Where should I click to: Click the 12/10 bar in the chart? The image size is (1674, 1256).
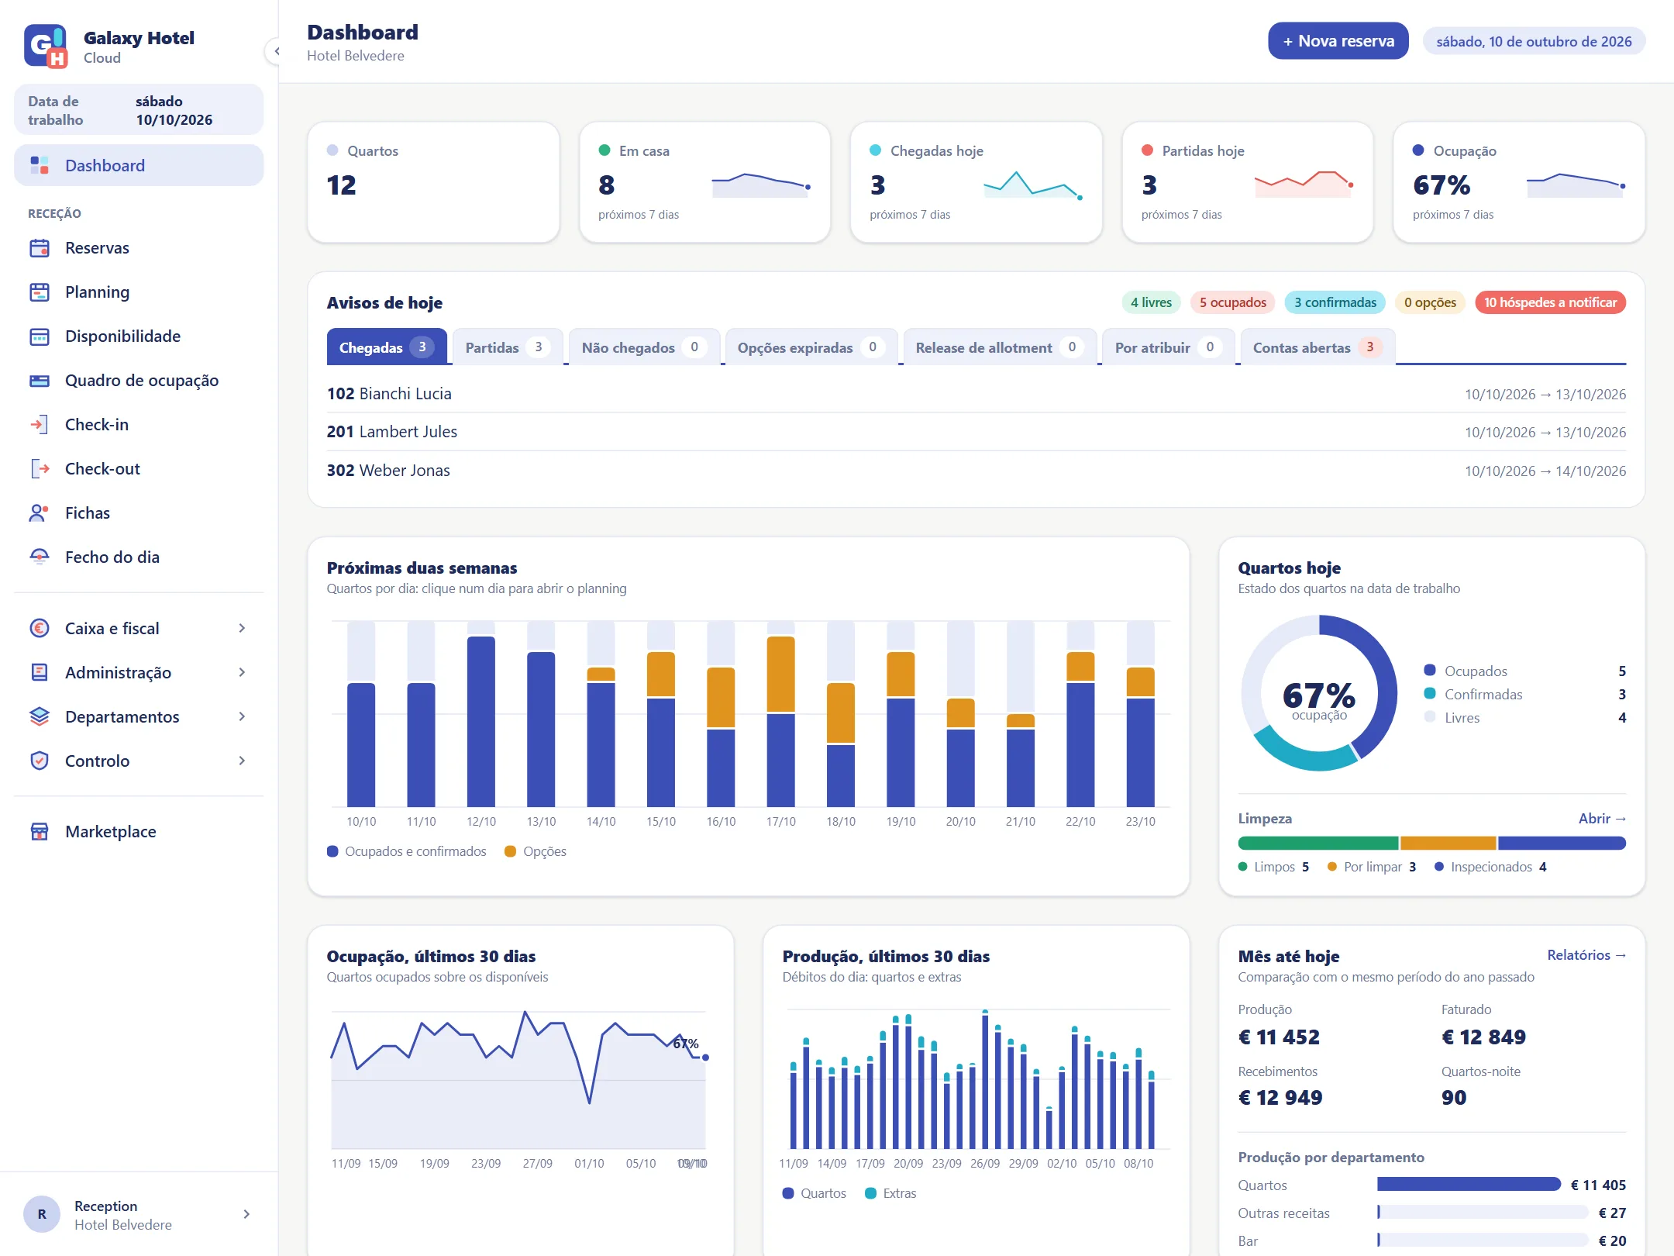point(481,721)
